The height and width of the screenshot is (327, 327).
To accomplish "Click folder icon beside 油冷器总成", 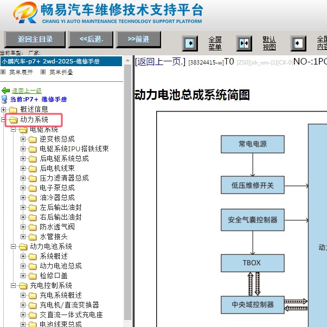I will 33,198.
